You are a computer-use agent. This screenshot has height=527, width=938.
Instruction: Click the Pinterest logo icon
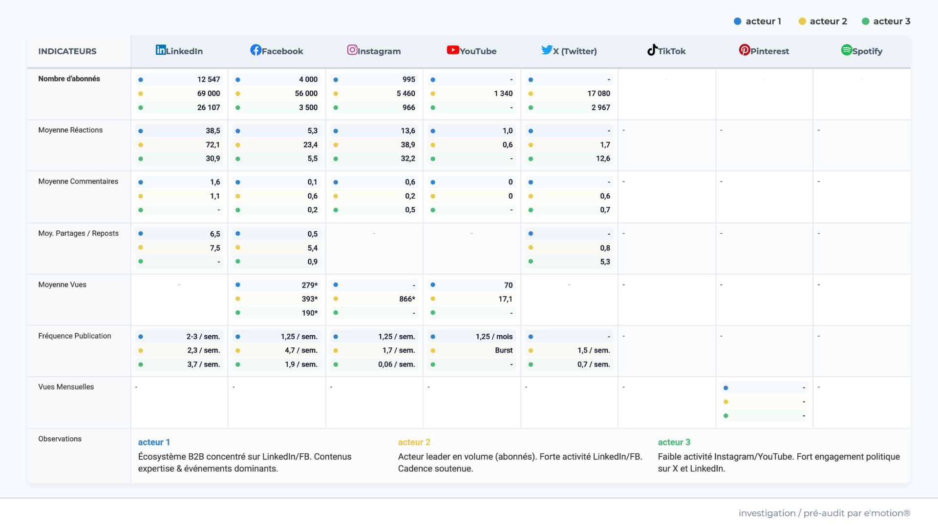tap(744, 50)
